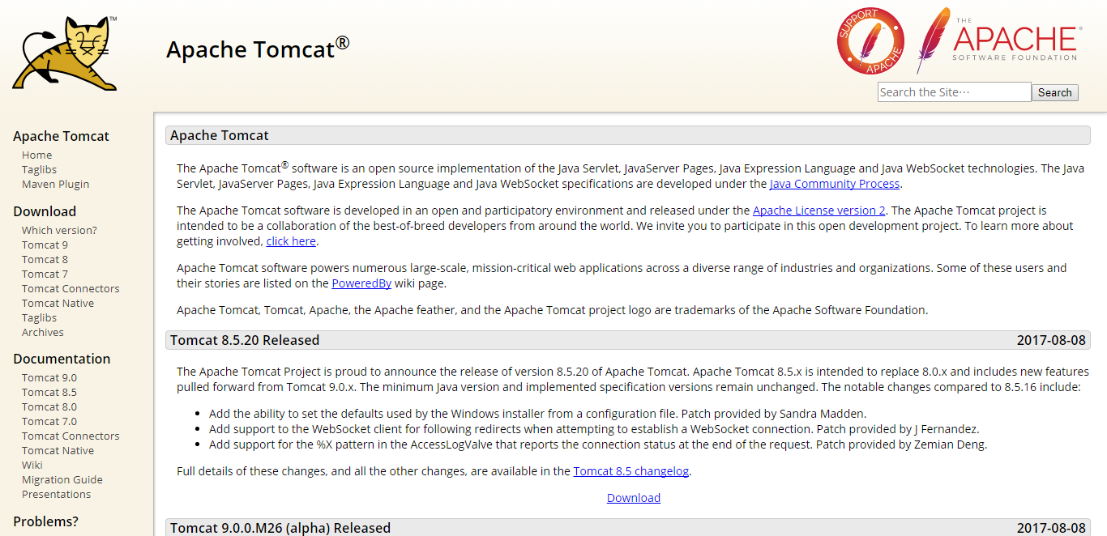
Task: Select Tomcat 7 under Download
Action: [45, 274]
